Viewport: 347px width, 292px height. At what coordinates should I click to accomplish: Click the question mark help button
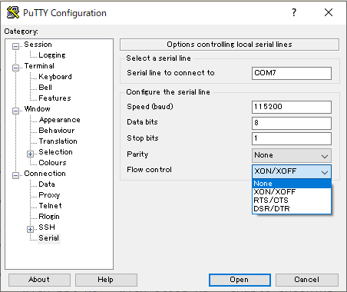[x=294, y=12]
